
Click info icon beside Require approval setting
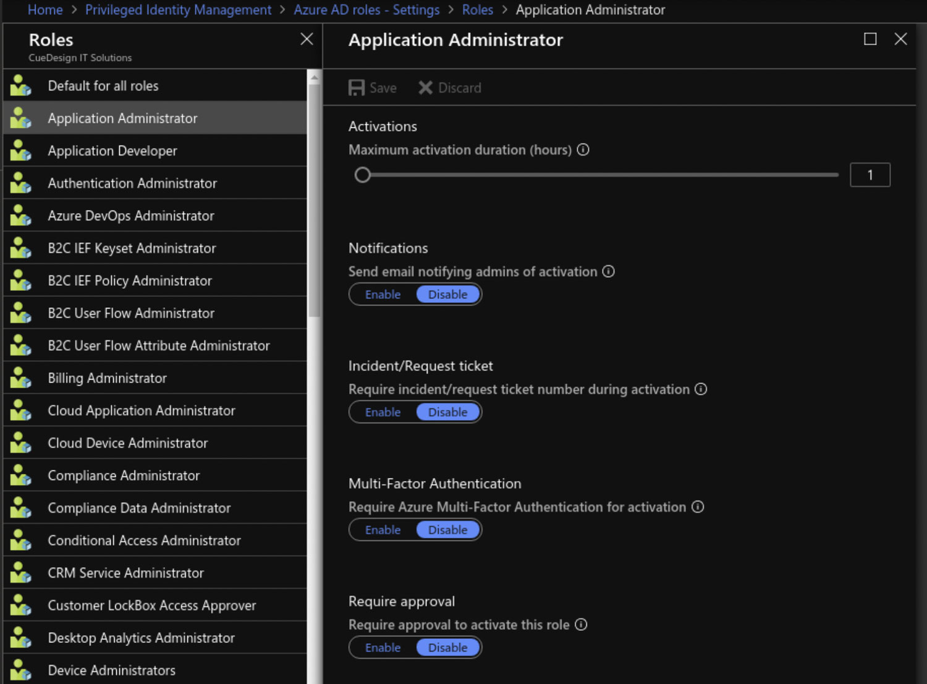click(x=581, y=625)
